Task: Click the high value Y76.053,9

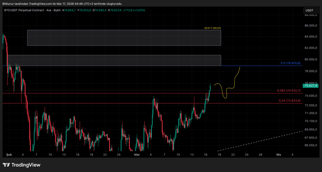Action: 84,10
